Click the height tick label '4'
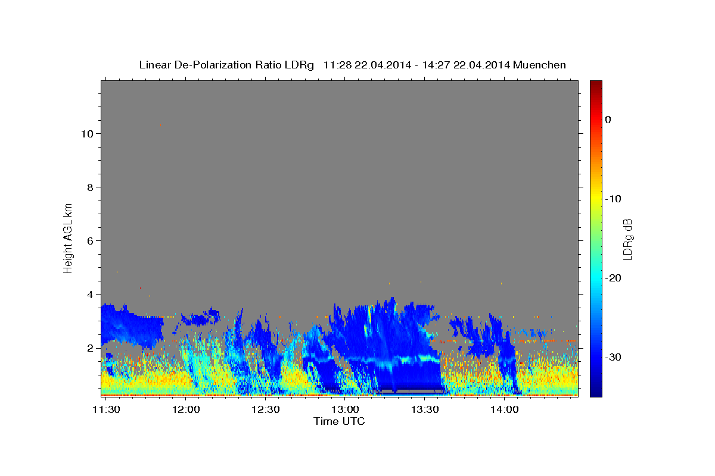The width and height of the screenshot is (715, 476). point(91,294)
